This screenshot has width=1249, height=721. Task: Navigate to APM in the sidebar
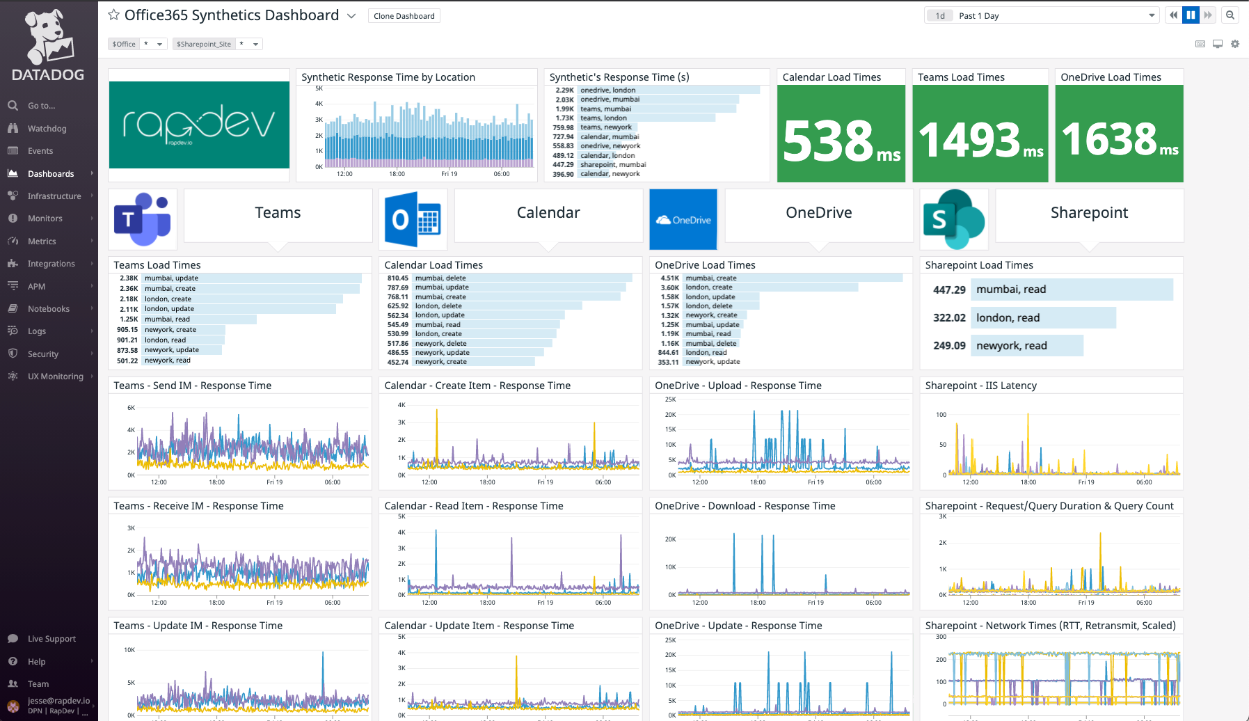[x=35, y=286]
